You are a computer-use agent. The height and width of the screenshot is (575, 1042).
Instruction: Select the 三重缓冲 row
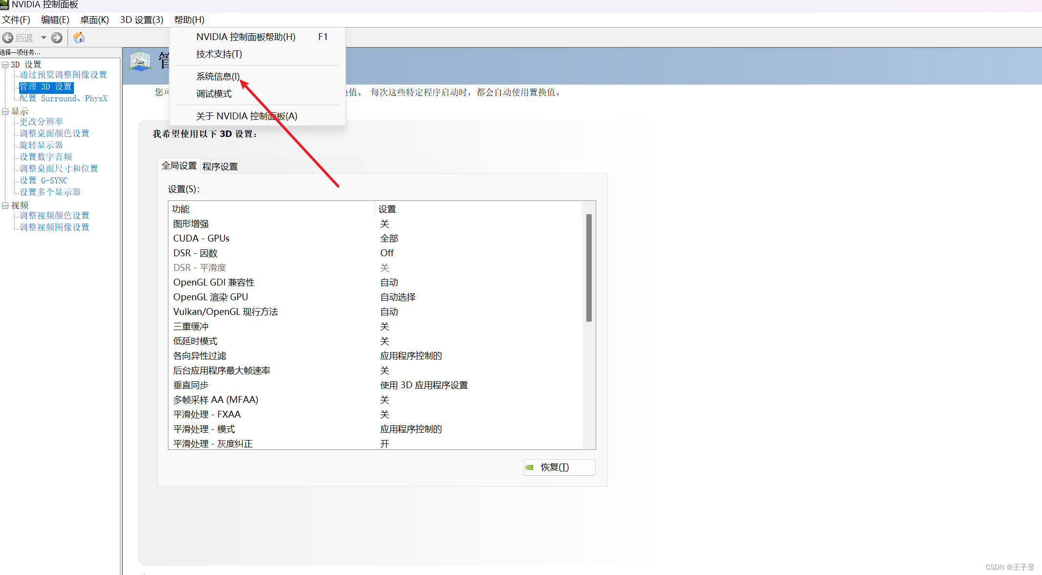point(376,327)
